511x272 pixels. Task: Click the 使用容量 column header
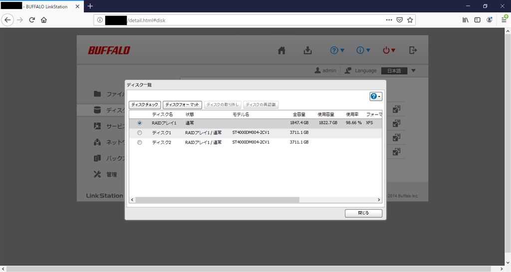click(x=326, y=115)
